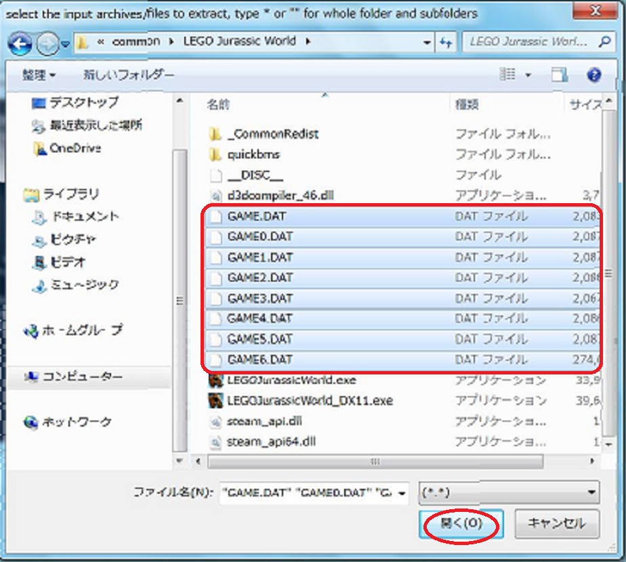Select the d3dcompiler_46.dll file
The height and width of the screenshot is (562, 626).
(402, 196)
